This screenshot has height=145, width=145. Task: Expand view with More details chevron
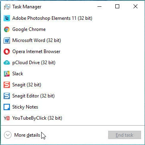[8, 135]
